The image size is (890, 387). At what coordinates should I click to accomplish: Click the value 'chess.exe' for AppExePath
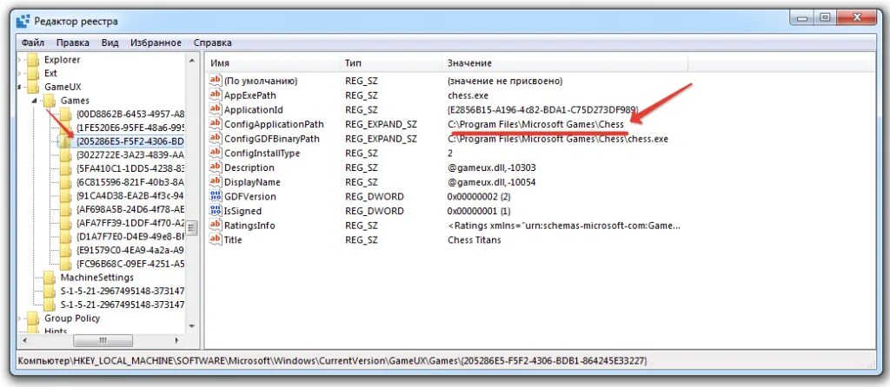point(468,95)
